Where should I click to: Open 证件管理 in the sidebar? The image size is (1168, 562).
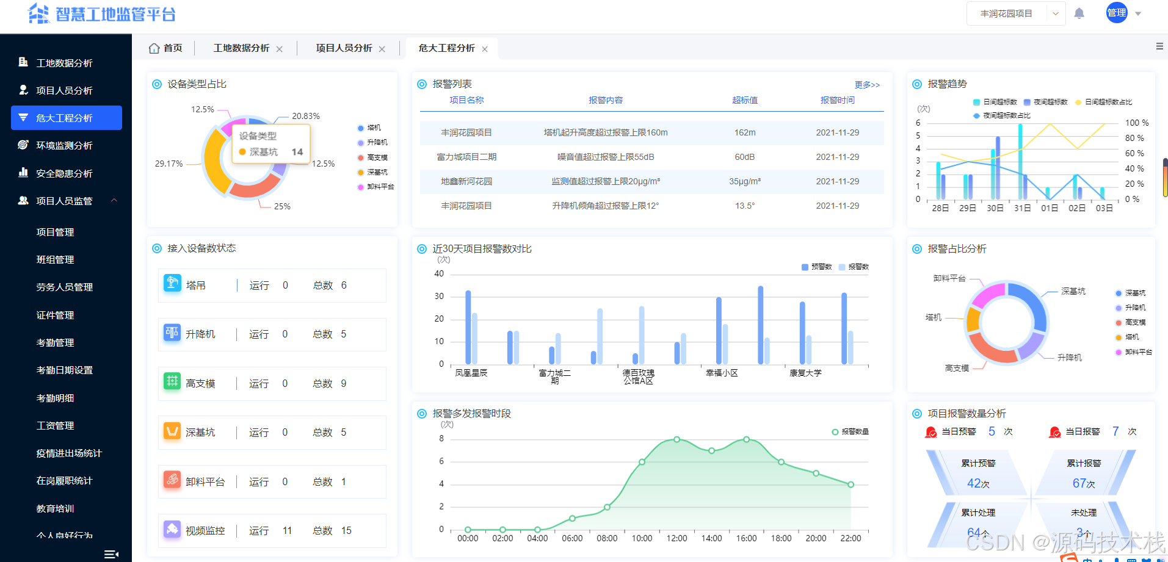[x=55, y=315]
